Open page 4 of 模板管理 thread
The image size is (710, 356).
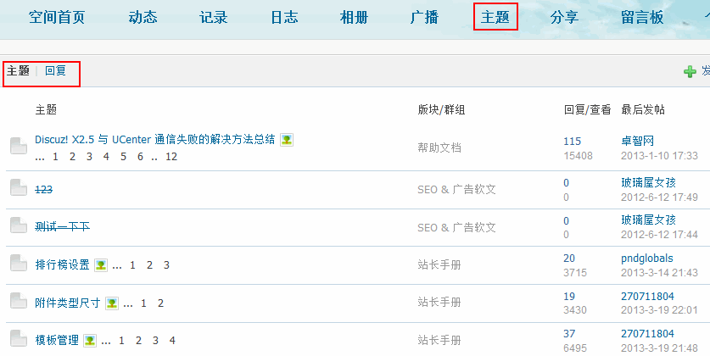coord(172,341)
